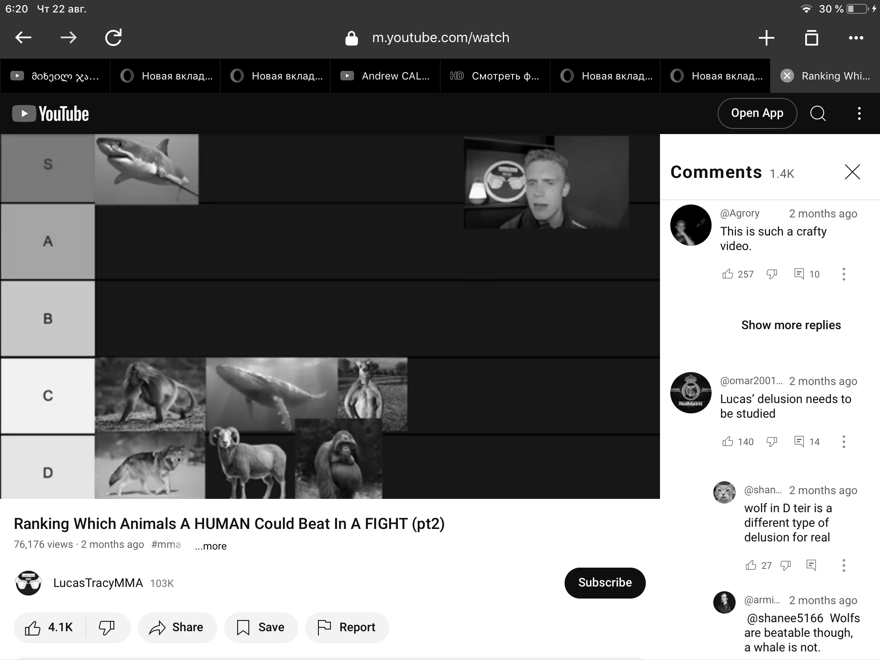
Task: Tap the Open App button
Action: pos(757,113)
